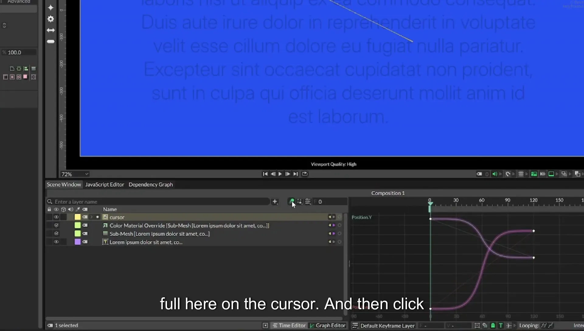Open the 72% zoom dropdown
Screen dimensions: 584x331
tap(75, 174)
